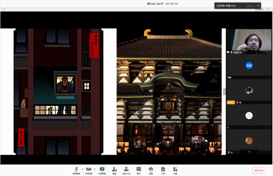Collapse the participant video sidebar
The width and height of the screenshot is (273, 176).
tap(224, 92)
